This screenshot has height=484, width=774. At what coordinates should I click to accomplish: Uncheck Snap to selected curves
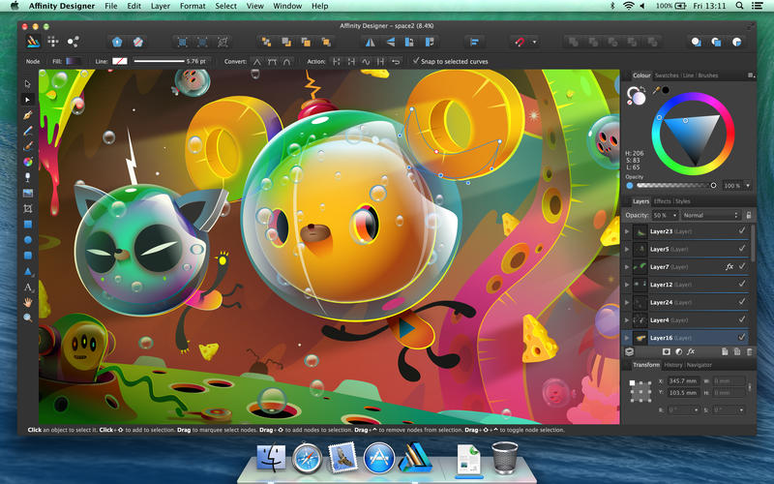[x=416, y=61]
